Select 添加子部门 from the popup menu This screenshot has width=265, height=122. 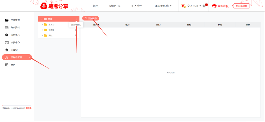pos(76,25)
